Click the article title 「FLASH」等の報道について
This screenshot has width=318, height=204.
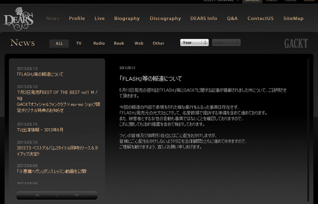point(151,78)
